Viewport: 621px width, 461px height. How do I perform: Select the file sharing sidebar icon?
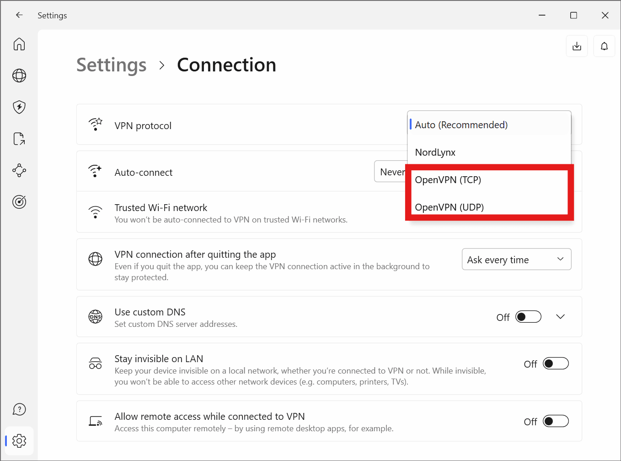[19, 139]
